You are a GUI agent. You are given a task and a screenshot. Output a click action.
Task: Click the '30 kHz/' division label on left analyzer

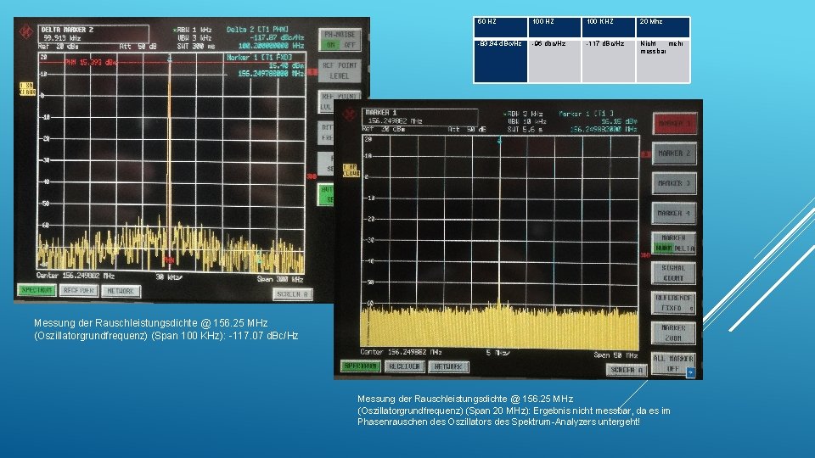pos(169,277)
